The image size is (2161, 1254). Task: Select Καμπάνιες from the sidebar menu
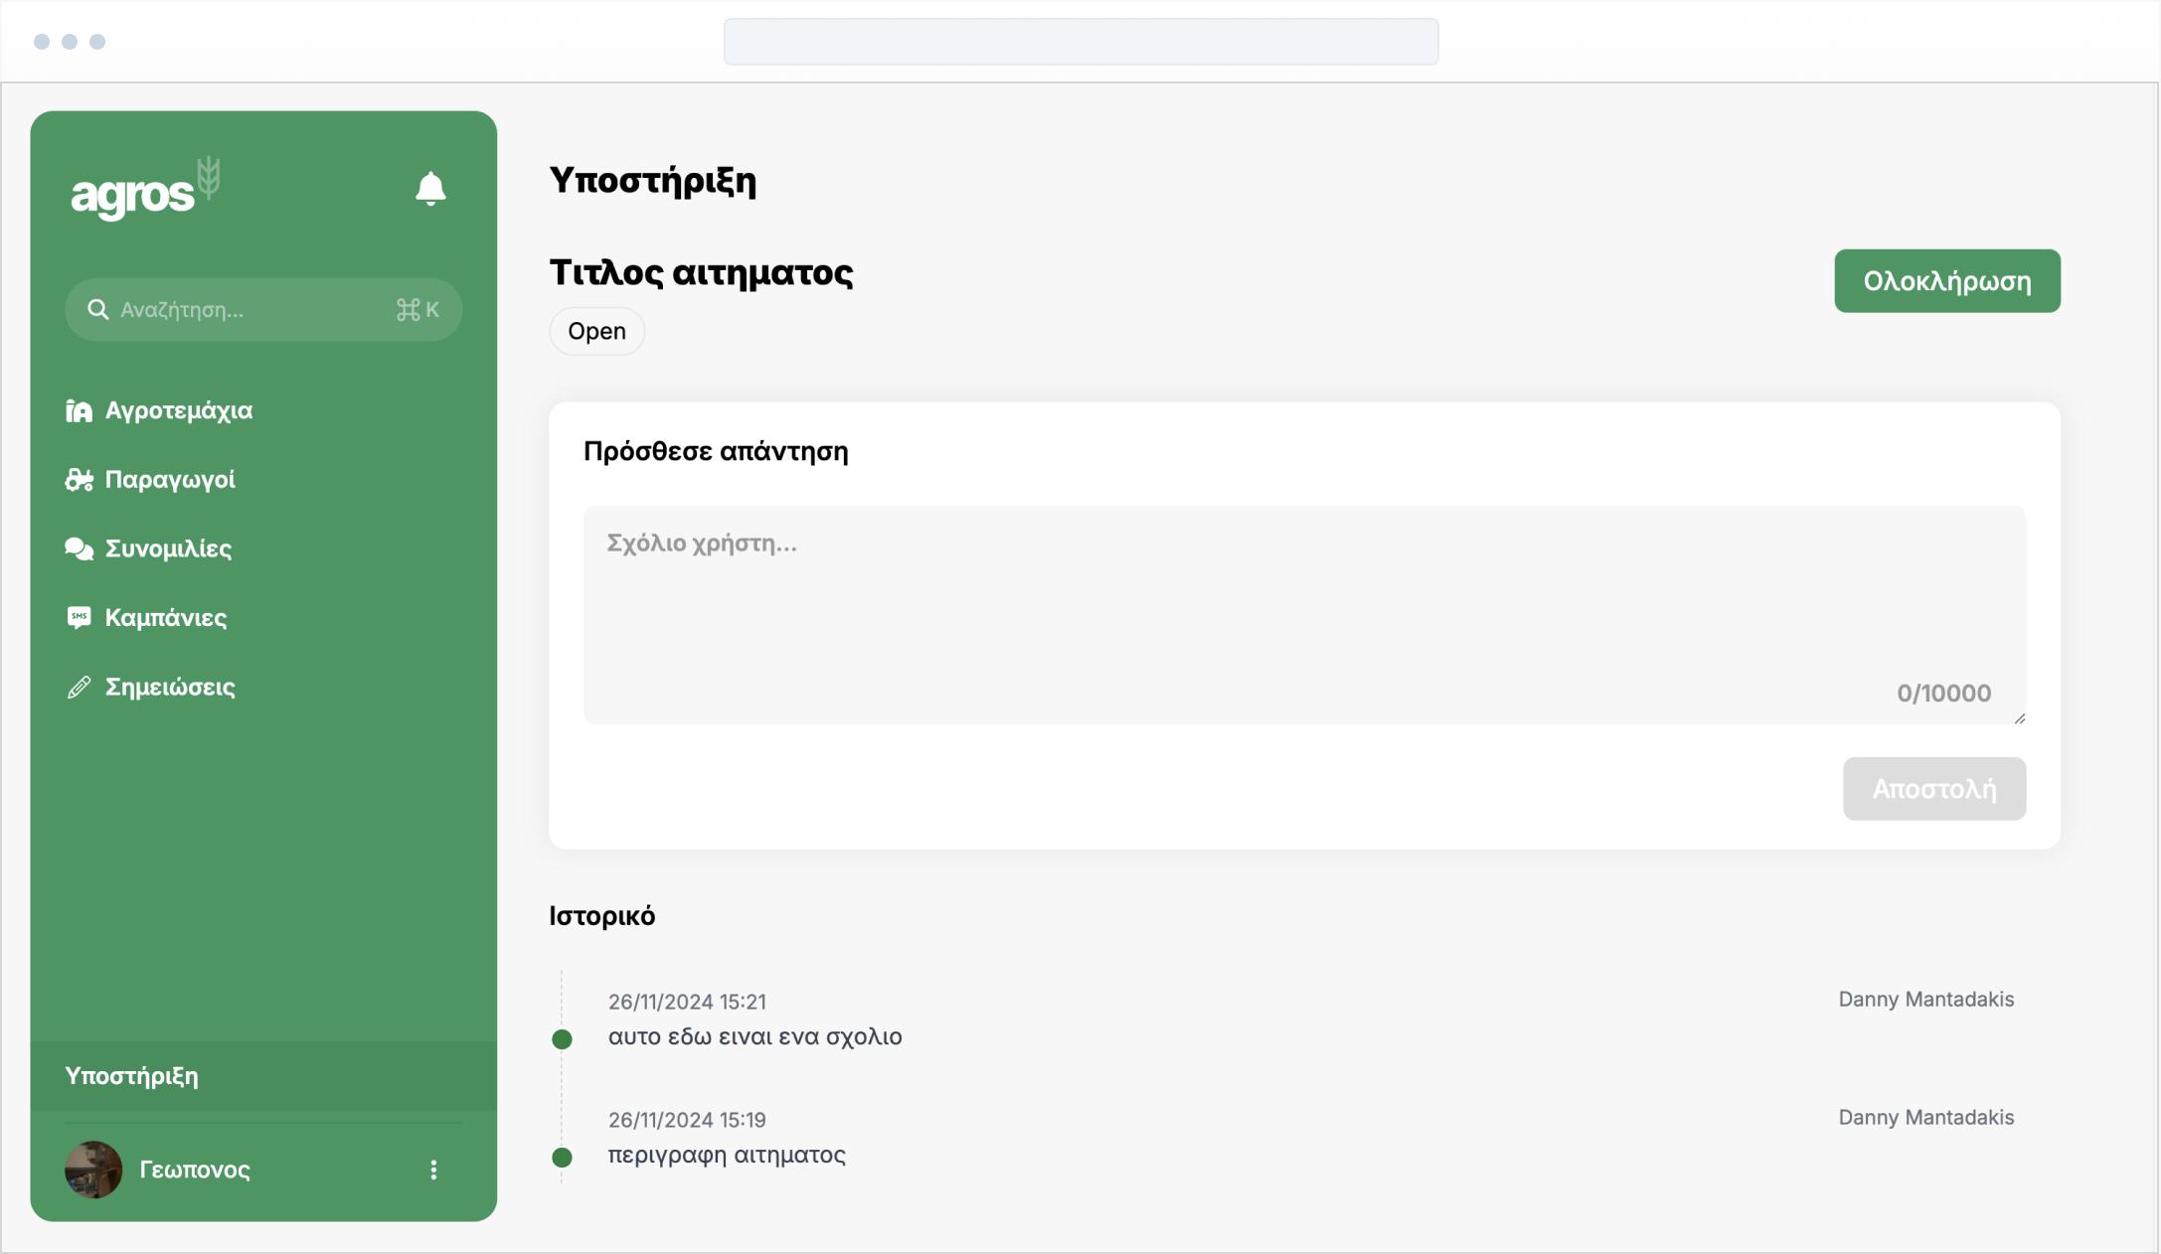click(x=166, y=618)
